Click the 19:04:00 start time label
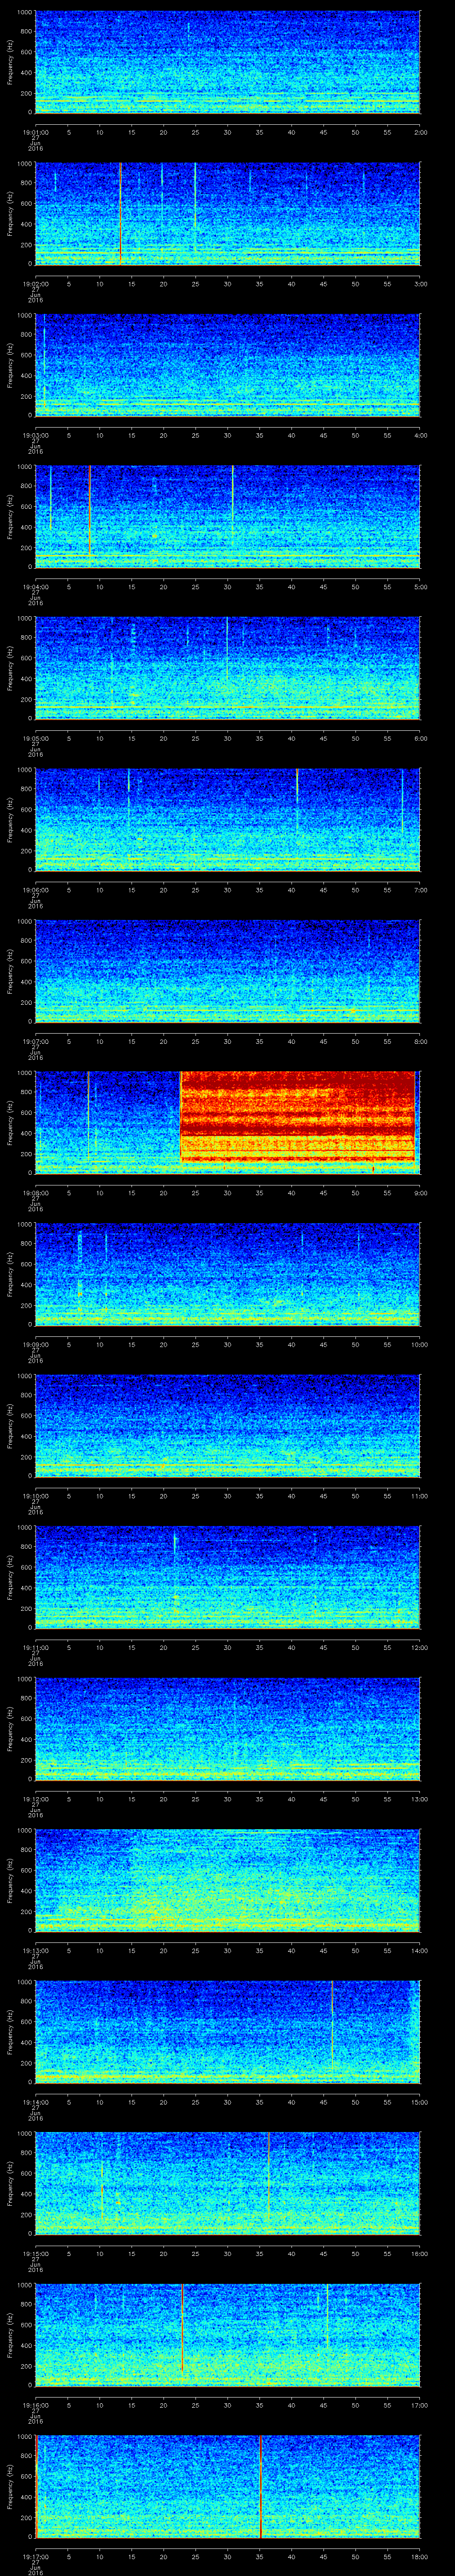Viewport: 455px width, 2576px height. (35, 587)
